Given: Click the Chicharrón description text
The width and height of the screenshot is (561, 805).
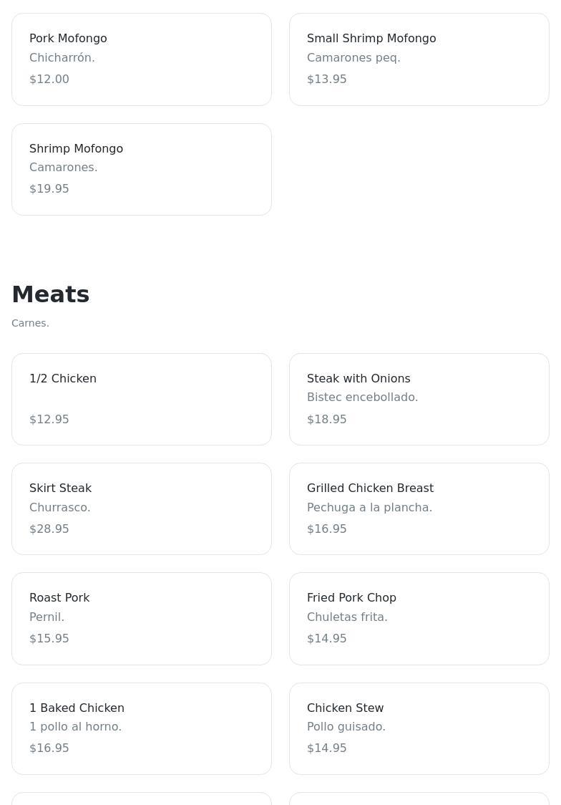Looking at the screenshot, I should tap(62, 57).
